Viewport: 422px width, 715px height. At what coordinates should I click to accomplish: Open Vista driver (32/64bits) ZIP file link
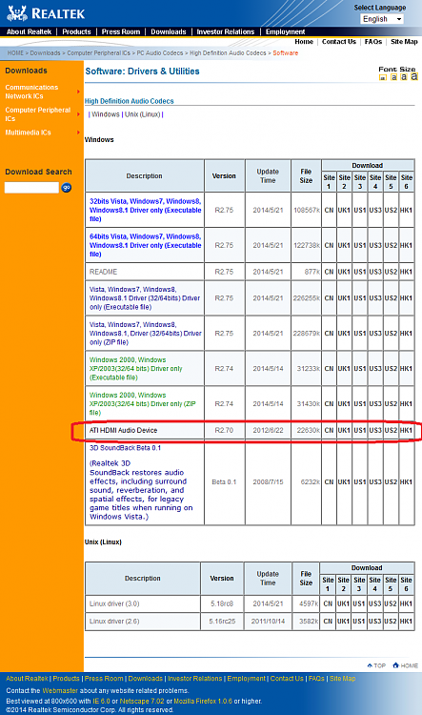pyautogui.click(x=146, y=334)
